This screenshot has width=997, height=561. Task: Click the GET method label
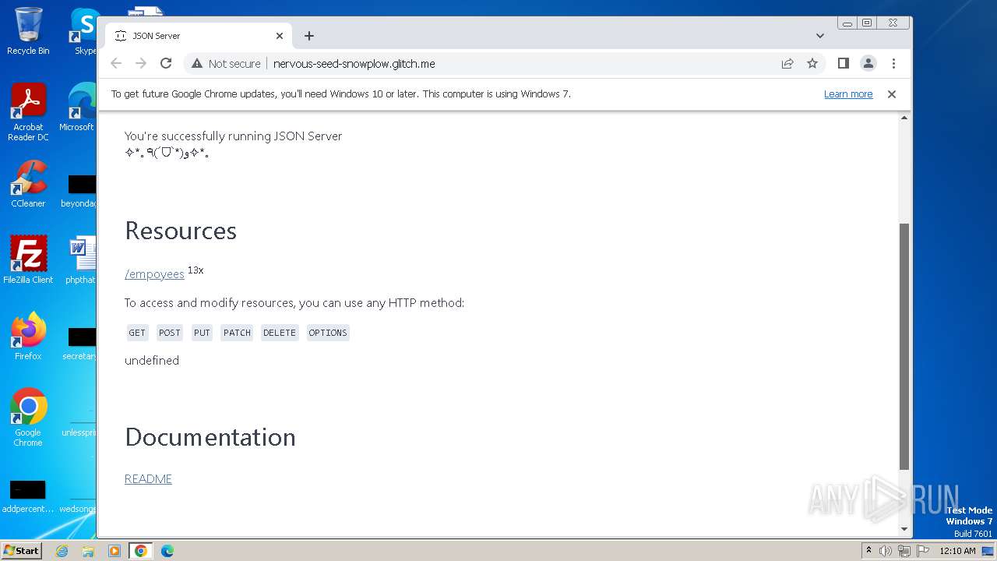point(137,333)
